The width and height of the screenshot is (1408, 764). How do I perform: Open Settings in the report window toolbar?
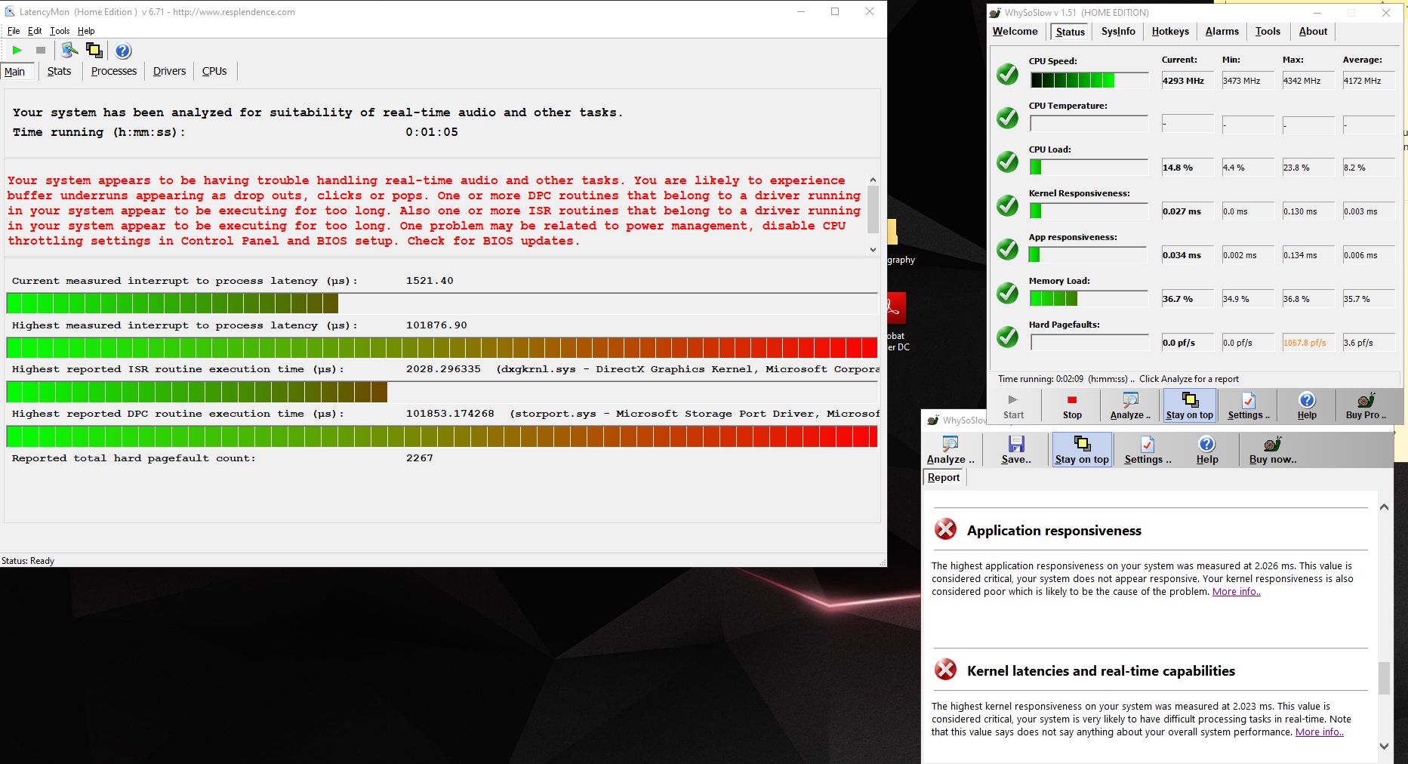pos(1148,450)
